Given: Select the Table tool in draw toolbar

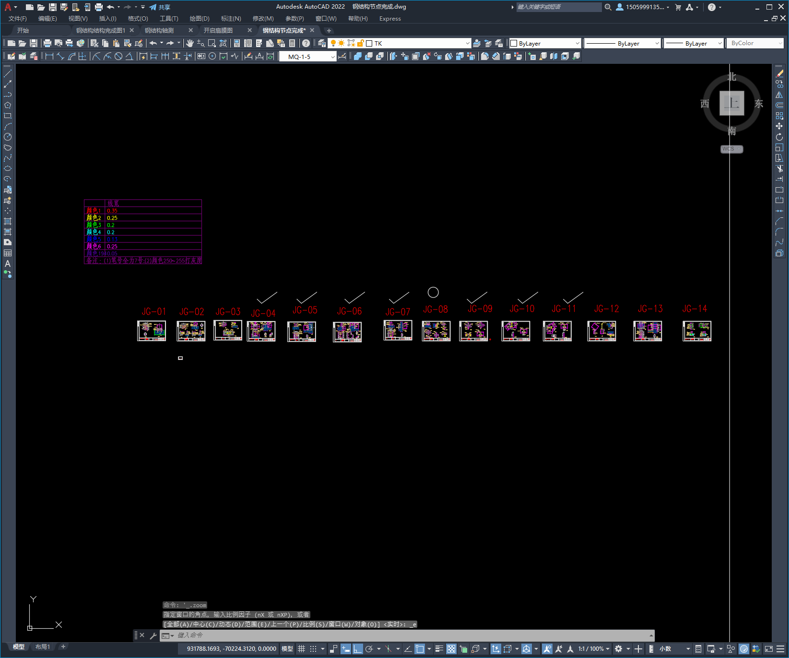Looking at the screenshot, I should click(x=8, y=253).
